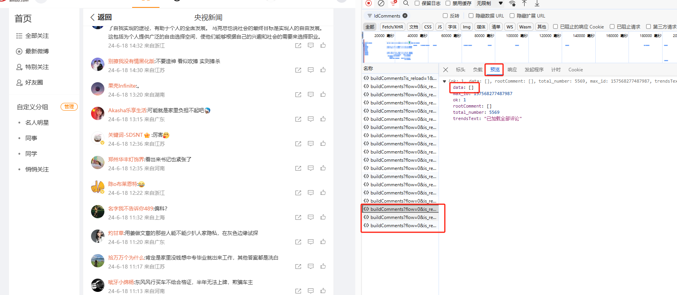Filter requests by WS type
The width and height of the screenshot is (677, 295).
click(510, 27)
